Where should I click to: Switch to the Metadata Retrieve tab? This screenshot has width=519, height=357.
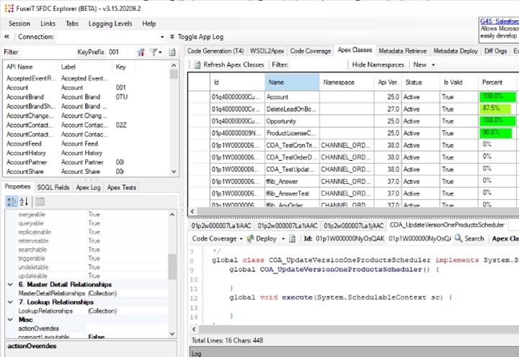(402, 51)
